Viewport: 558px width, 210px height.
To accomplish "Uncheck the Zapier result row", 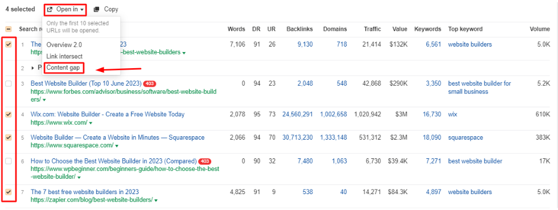I will 9,192.
